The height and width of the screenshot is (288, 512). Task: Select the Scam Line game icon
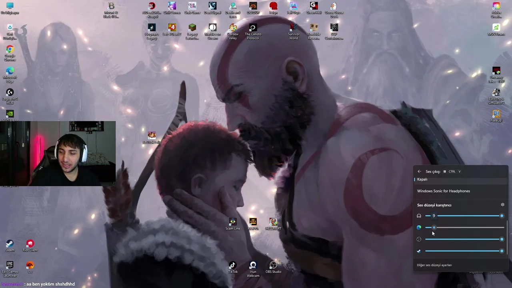233,224
